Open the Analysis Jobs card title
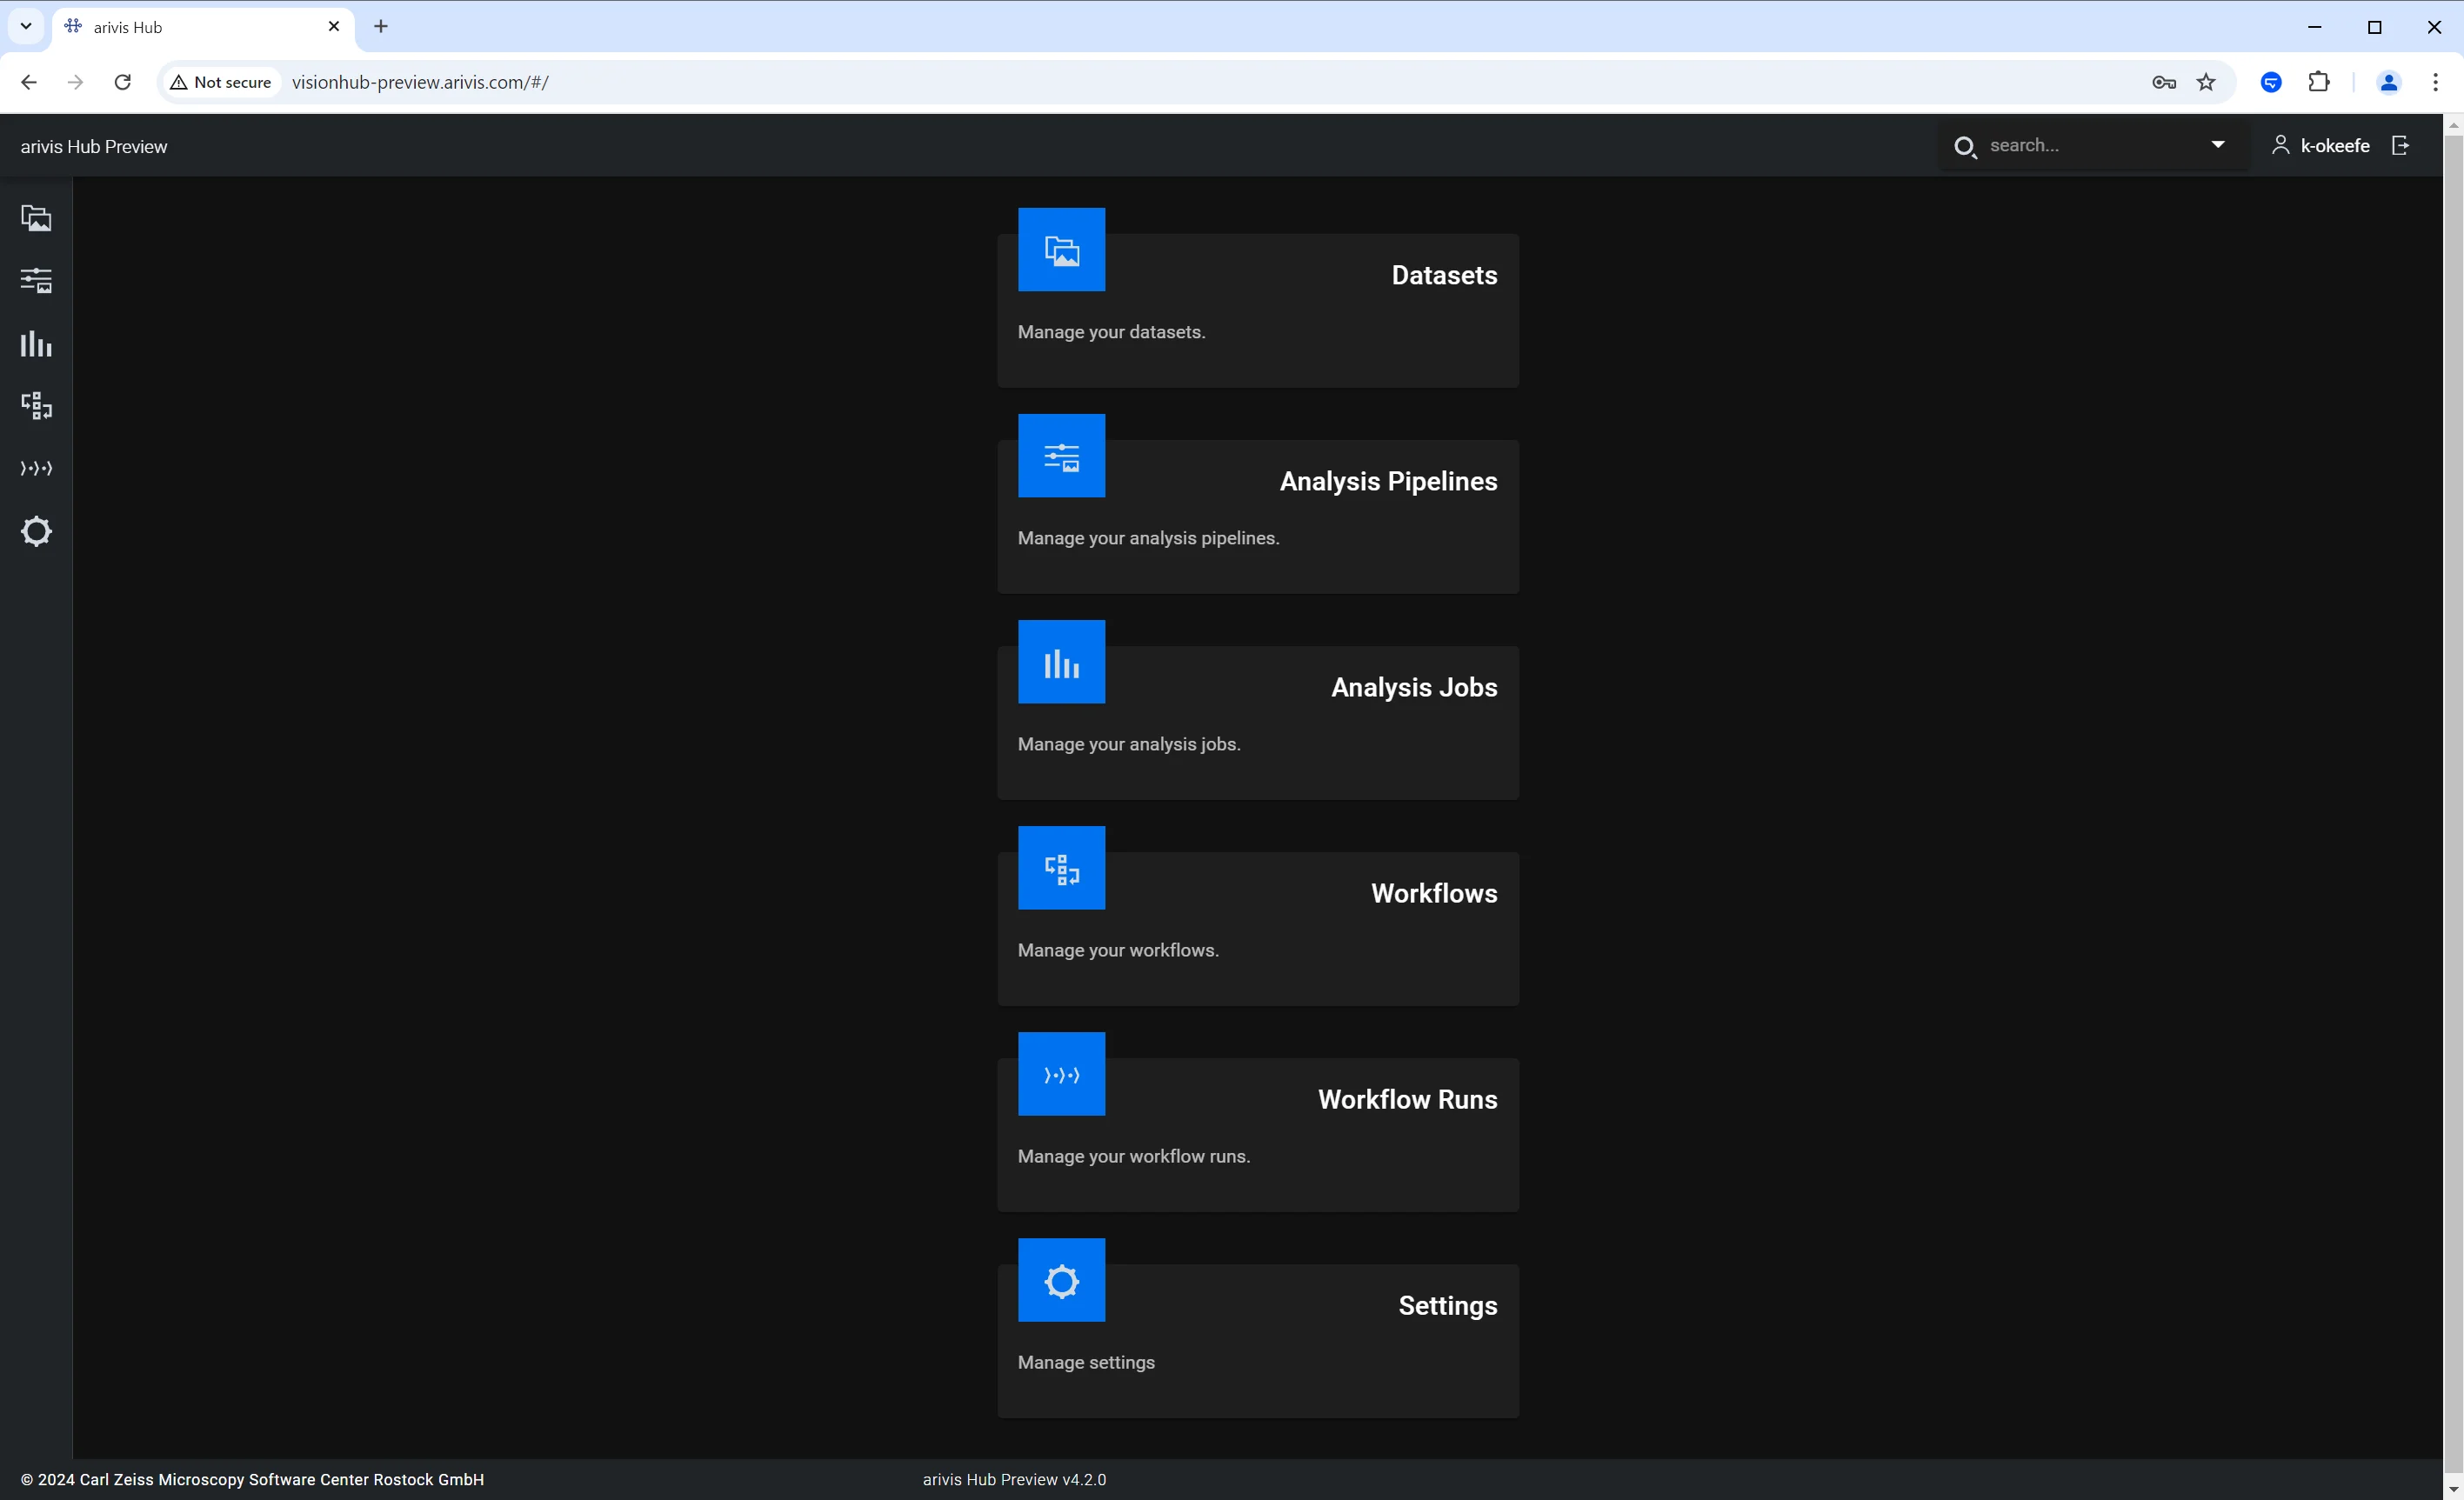 (1414, 687)
